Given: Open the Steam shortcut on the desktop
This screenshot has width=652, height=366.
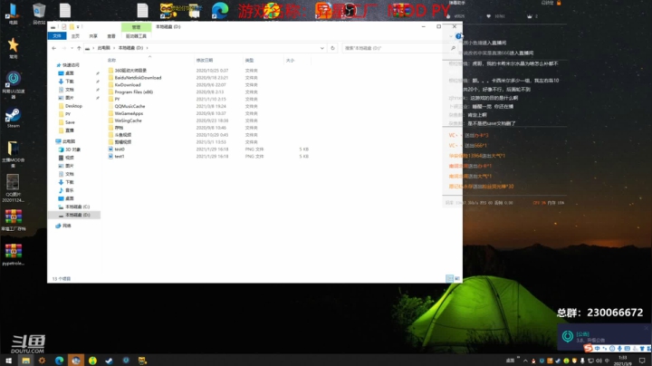Looking at the screenshot, I should click(x=13, y=117).
